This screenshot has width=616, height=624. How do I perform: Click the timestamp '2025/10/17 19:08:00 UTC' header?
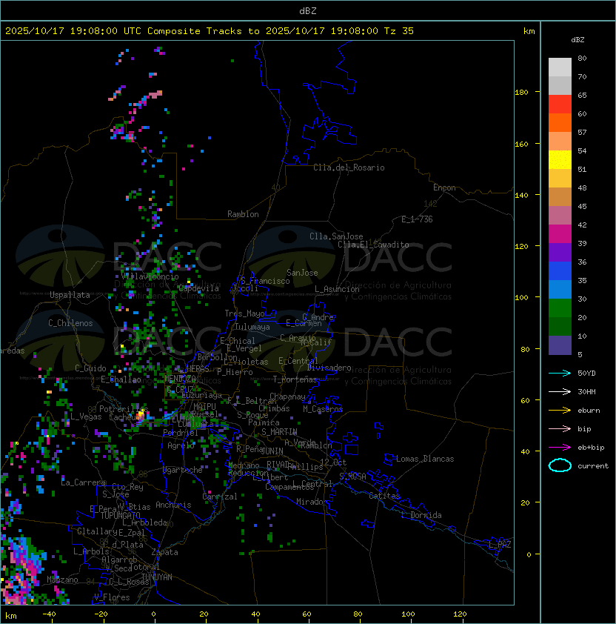pyautogui.click(x=73, y=31)
